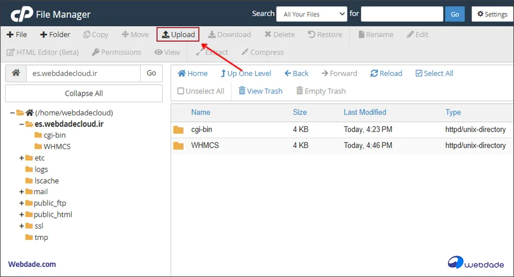The image size is (514, 277).
Task: Create a new file with + File
Action: click(17, 34)
